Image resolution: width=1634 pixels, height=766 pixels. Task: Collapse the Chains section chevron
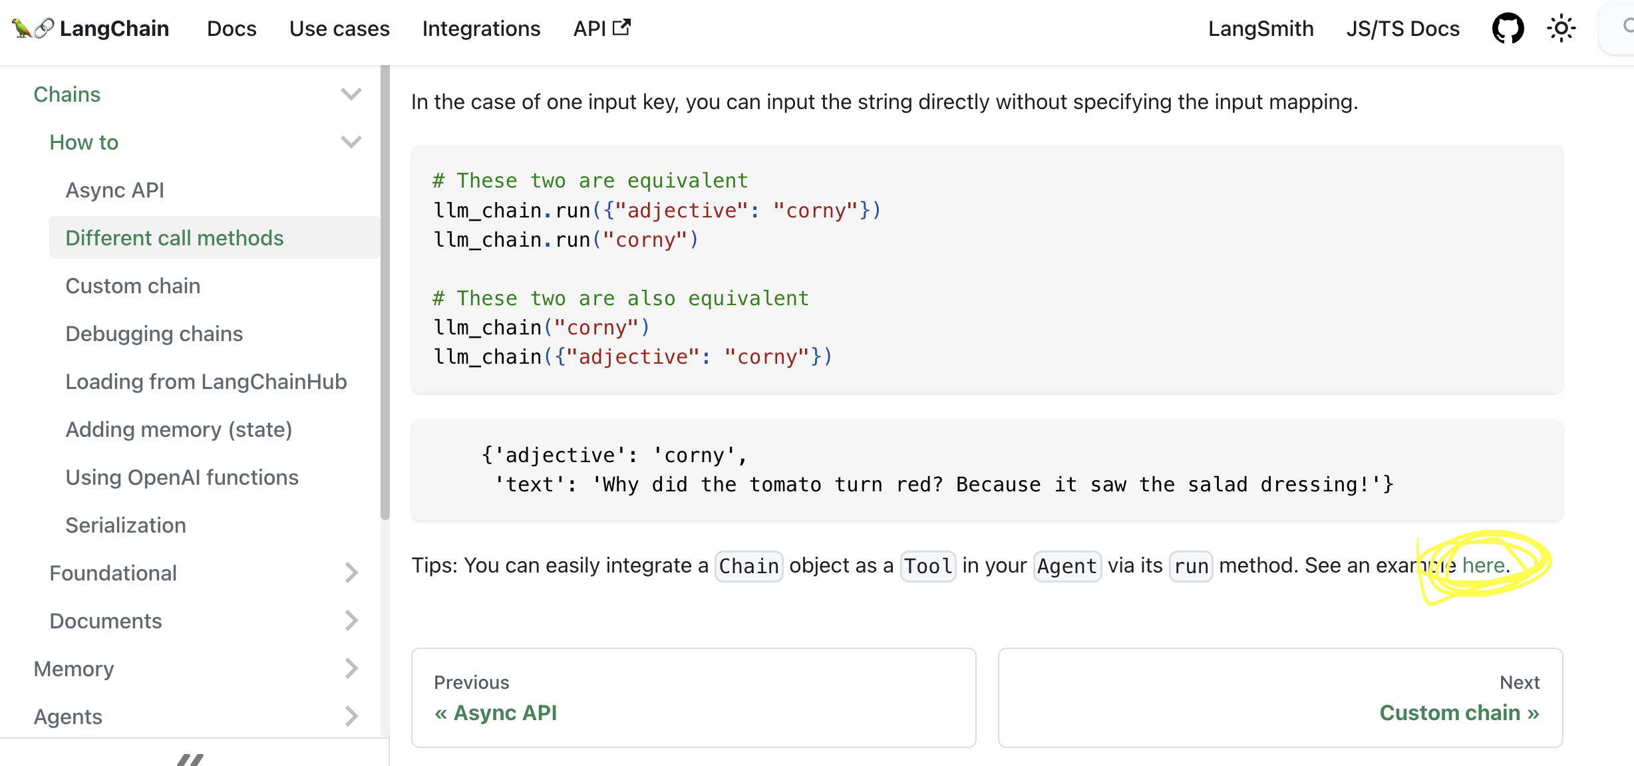[351, 94]
